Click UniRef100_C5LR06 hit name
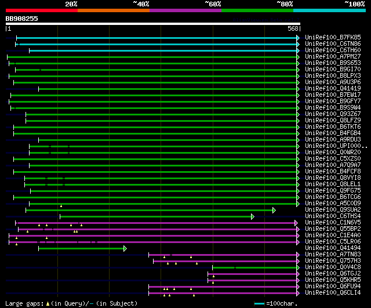This screenshot has width=371, height=308. click(333, 242)
